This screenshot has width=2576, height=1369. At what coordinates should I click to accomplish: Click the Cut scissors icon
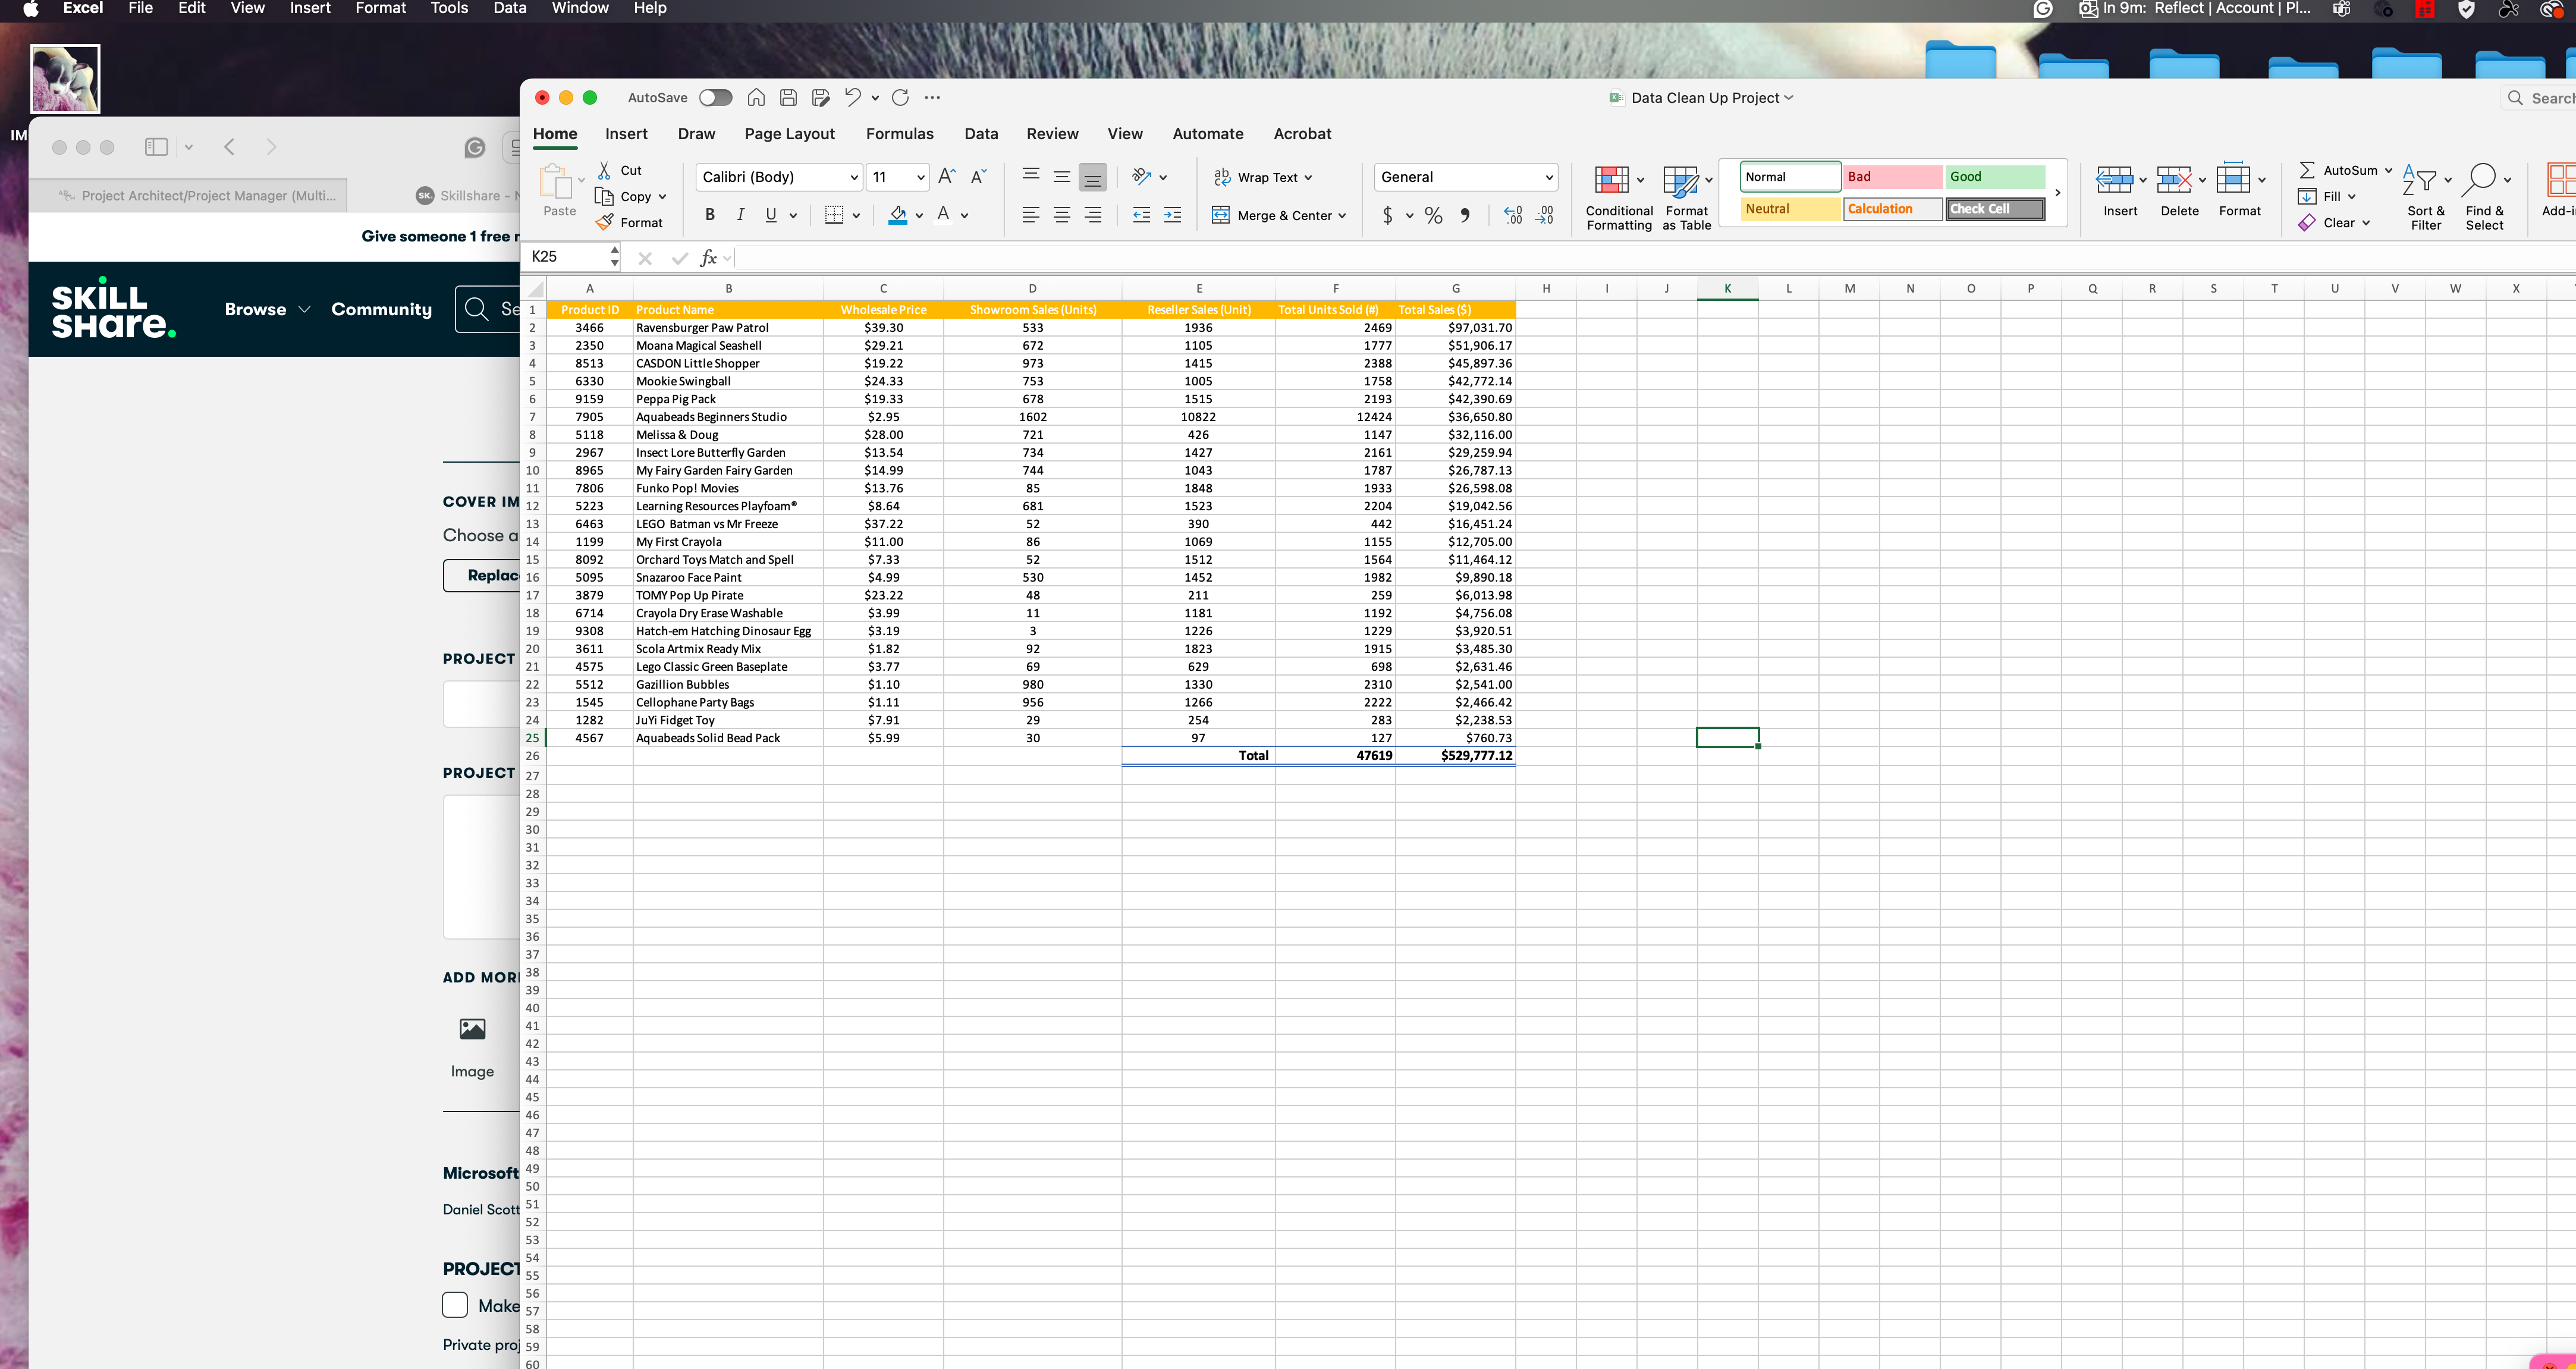click(x=604, y=170)
